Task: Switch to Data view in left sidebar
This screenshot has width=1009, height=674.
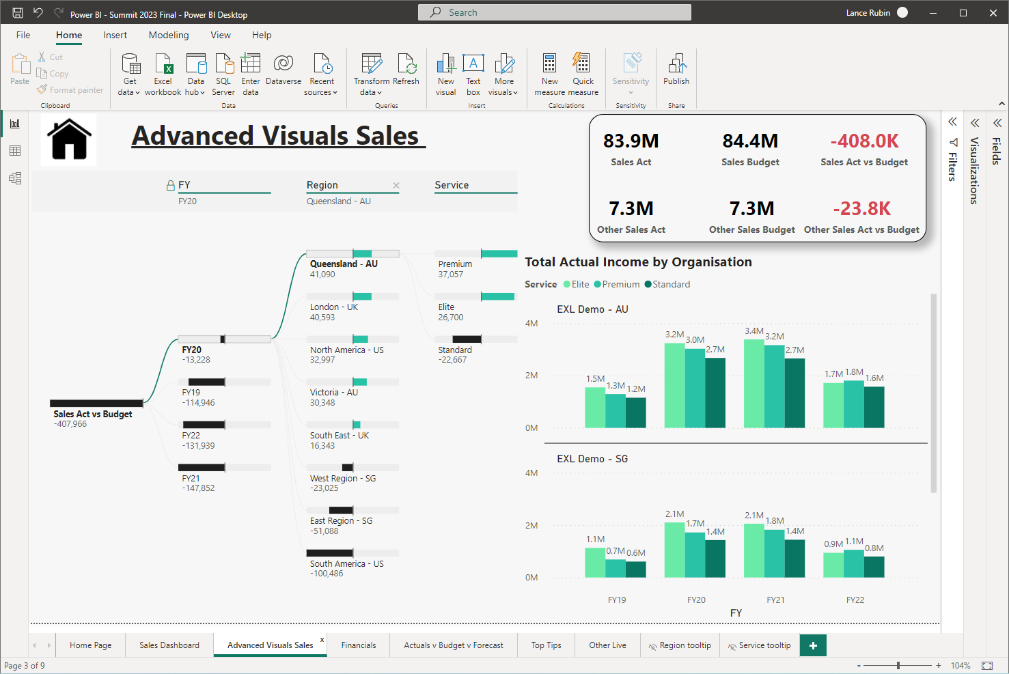Action: (15, 151)
